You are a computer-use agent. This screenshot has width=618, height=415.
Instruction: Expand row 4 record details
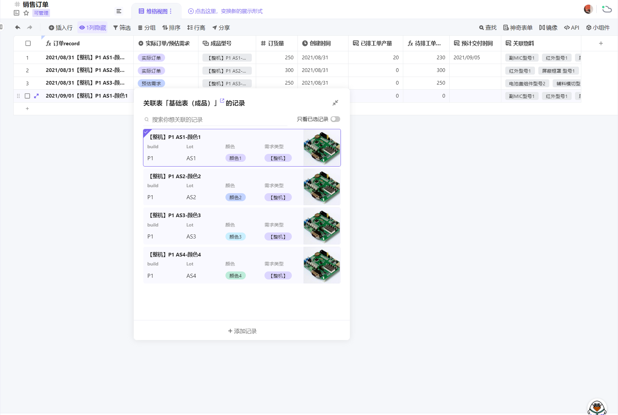(x=36, y=96)
